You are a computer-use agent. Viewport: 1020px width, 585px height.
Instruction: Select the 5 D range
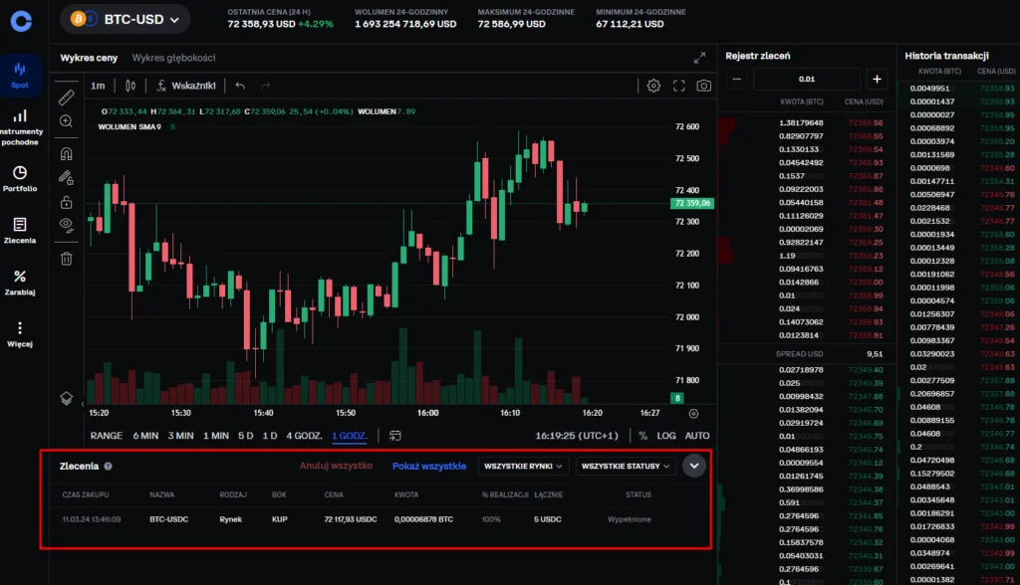(x=245, y=436)
